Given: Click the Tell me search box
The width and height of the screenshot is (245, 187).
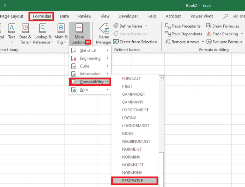Looking at the screenshot, I should pyautogui.click(x=238, y=16).
